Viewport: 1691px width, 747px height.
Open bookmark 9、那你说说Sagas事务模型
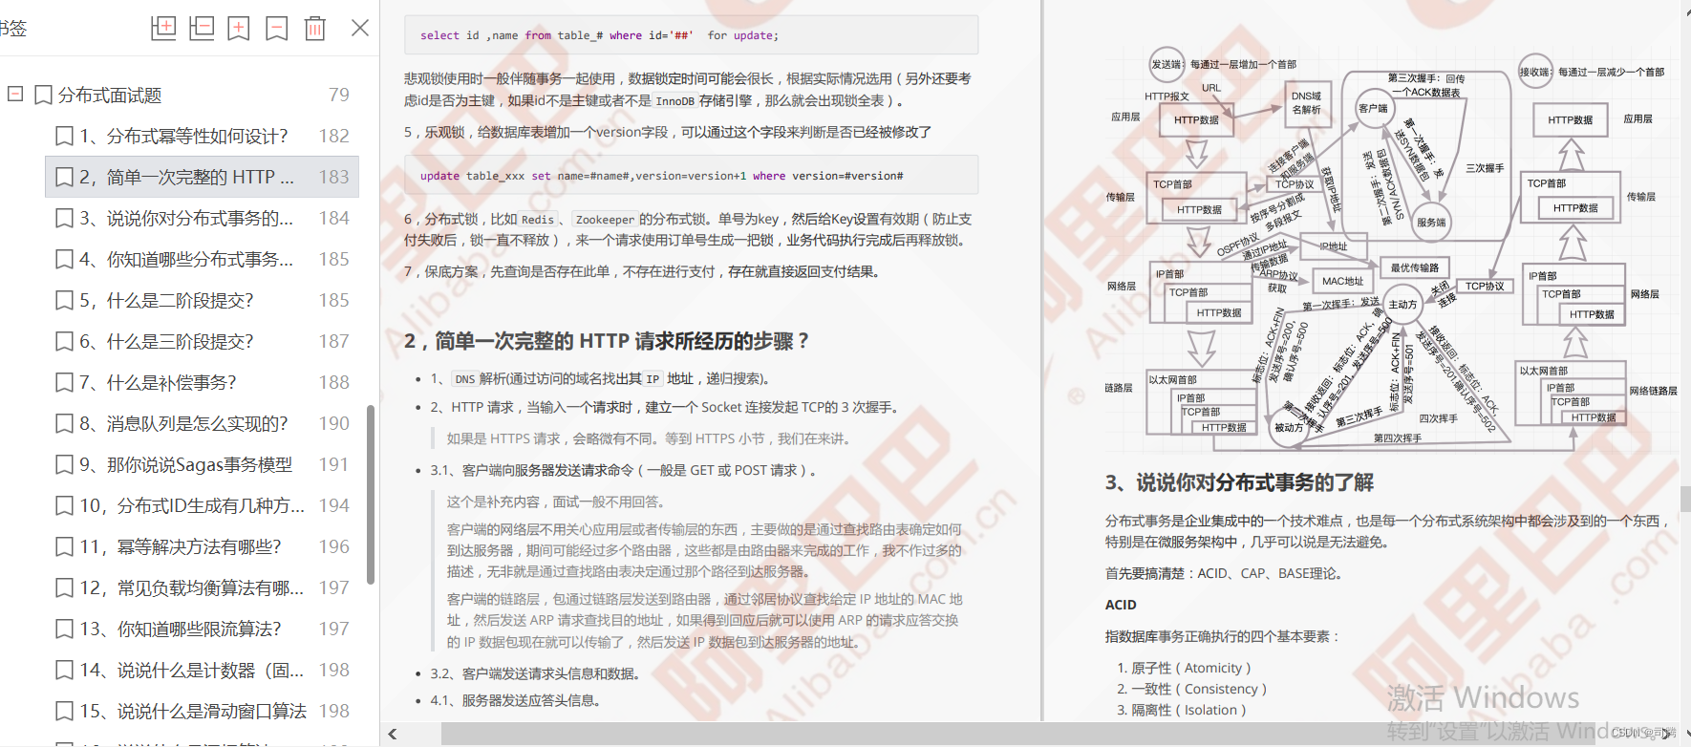point(185,464)
